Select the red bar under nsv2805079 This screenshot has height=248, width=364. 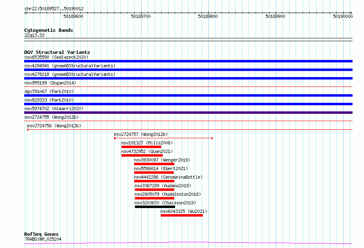tap(155, 198)
